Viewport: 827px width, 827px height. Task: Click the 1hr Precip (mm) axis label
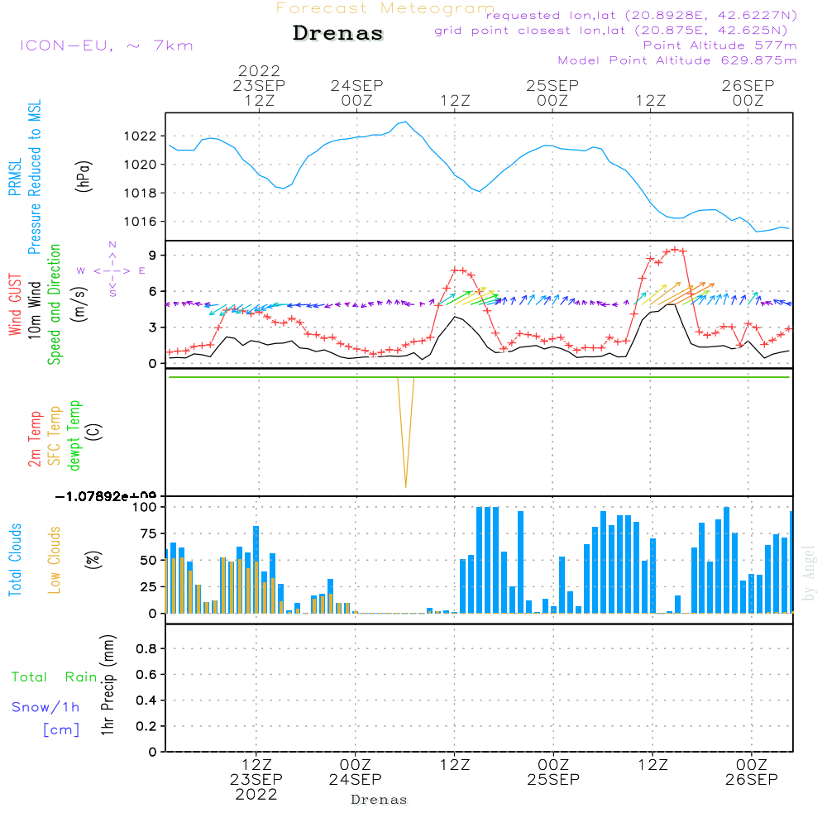pyautogui.click(x=108, y=685)
